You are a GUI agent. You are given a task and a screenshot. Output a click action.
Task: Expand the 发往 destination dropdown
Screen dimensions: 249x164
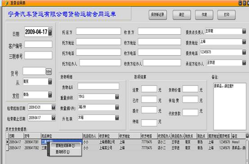point(50,95)
